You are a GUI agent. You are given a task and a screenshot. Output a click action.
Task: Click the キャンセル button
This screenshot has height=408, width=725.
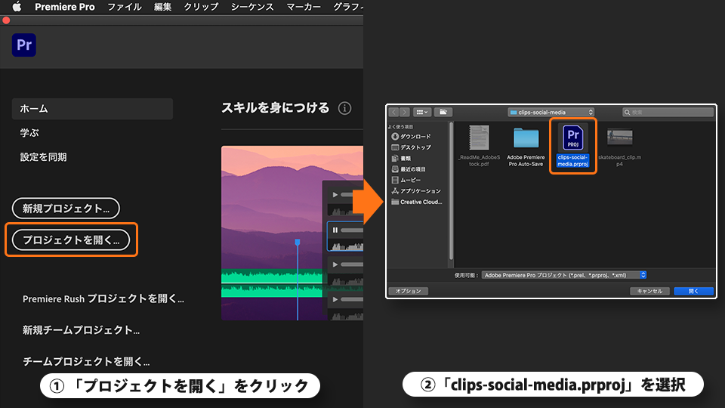click(649, 291)
